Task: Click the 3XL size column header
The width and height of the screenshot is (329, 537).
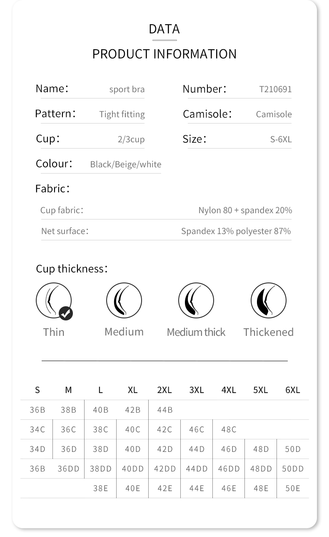Action: (197, 390)
